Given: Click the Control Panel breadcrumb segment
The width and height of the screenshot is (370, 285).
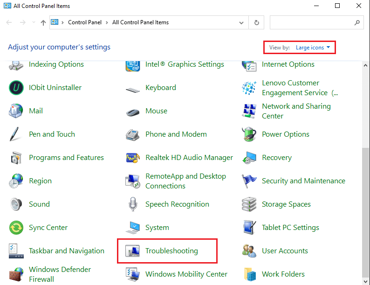Looking at the screenshot, I should click(84, 22).
